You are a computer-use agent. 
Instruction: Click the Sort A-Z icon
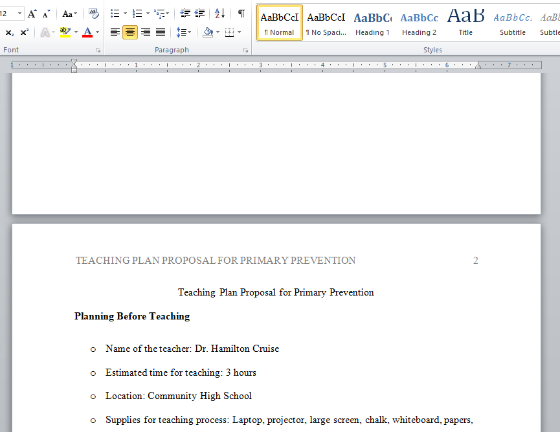219,14
